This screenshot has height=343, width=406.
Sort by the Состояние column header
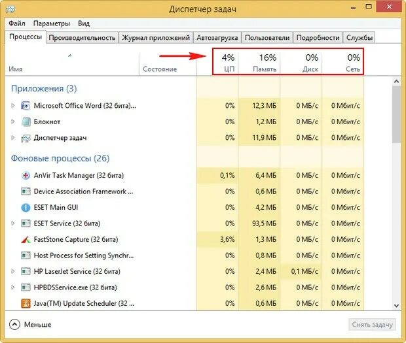pyautogui.click(x=168, y=64)
